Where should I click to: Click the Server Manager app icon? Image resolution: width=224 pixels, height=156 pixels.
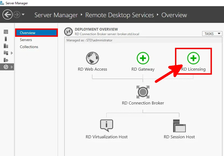coord(3,3)
